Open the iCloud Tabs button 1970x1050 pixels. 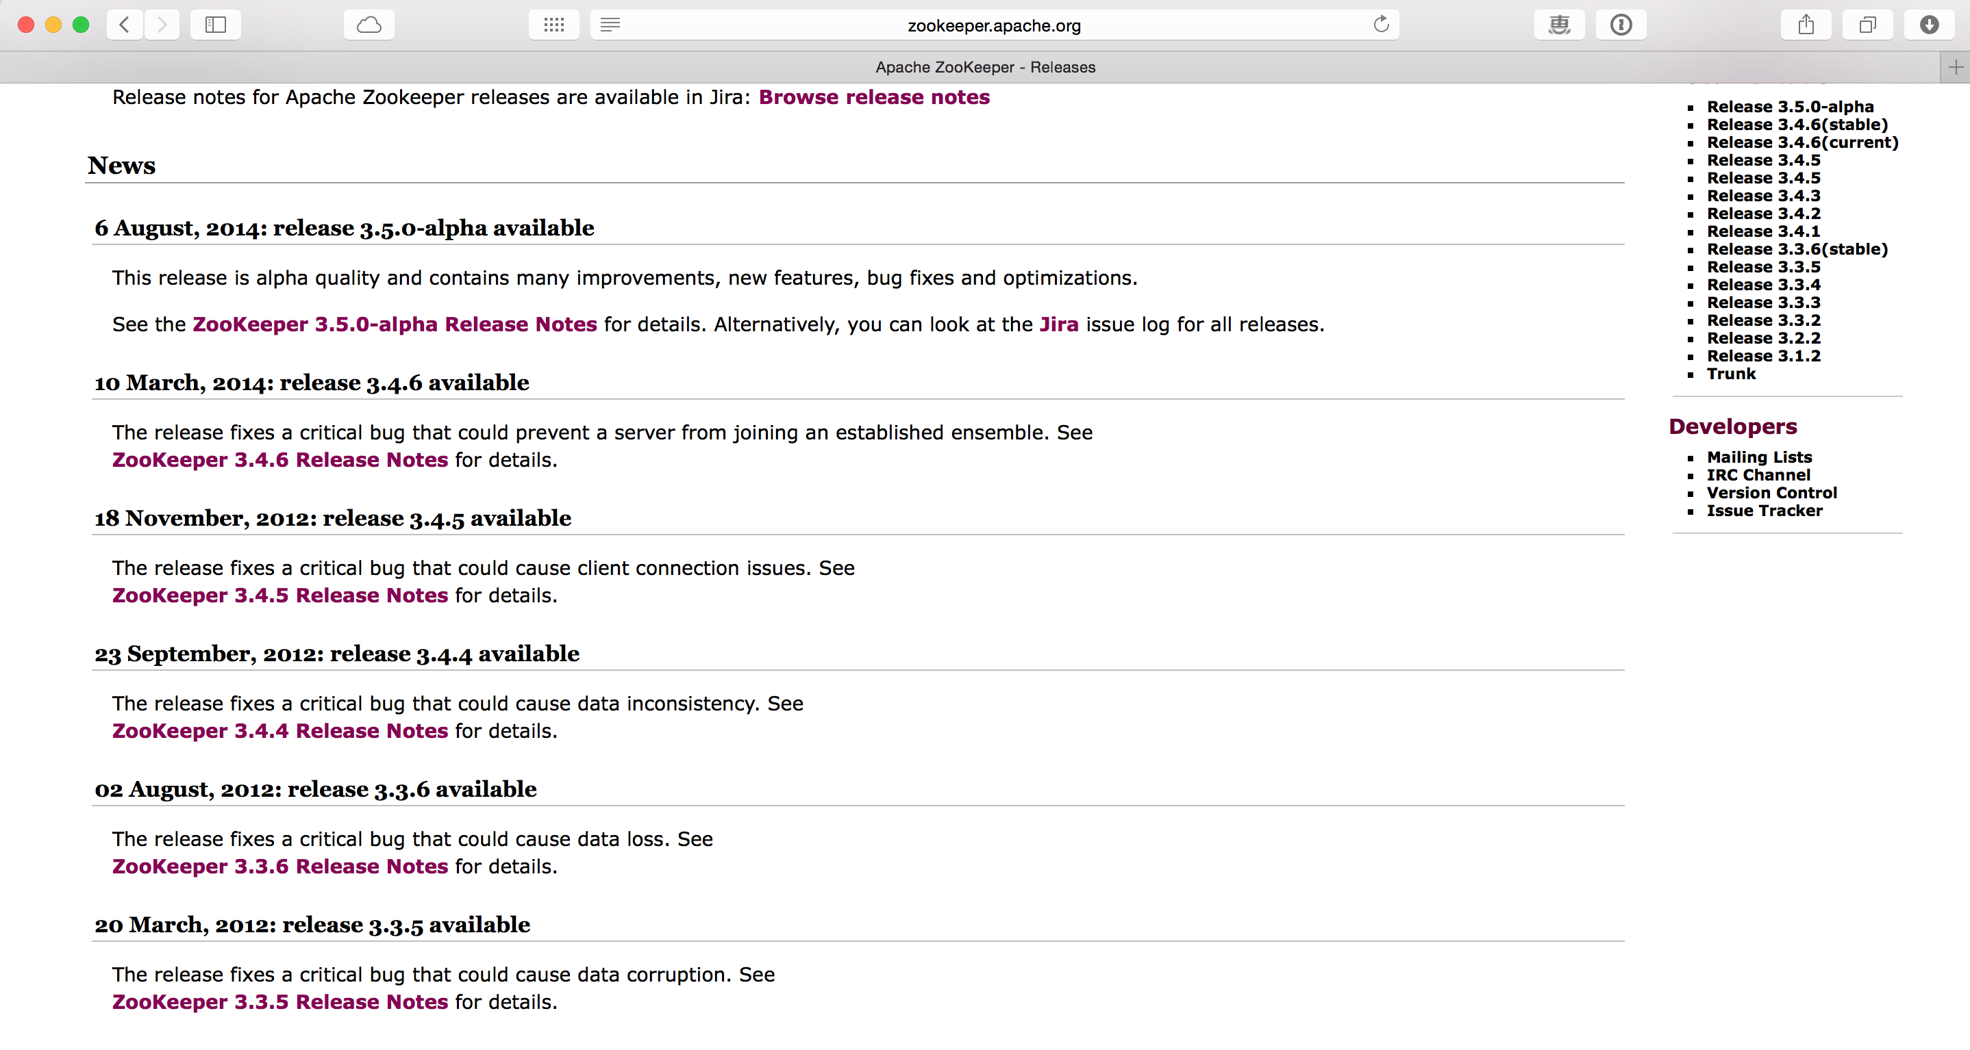(x=369, y=25)
